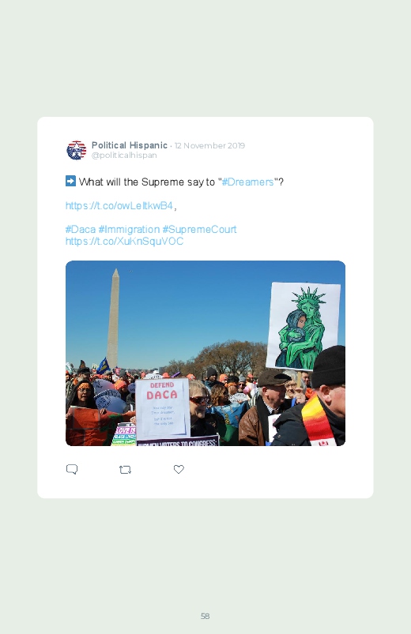Click the 12 November 2019 date stamp

click(209, 145)
